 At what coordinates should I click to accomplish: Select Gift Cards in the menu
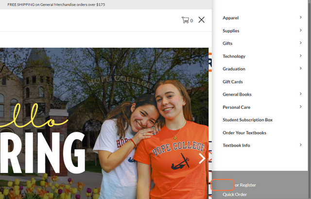tap(233, 82)
